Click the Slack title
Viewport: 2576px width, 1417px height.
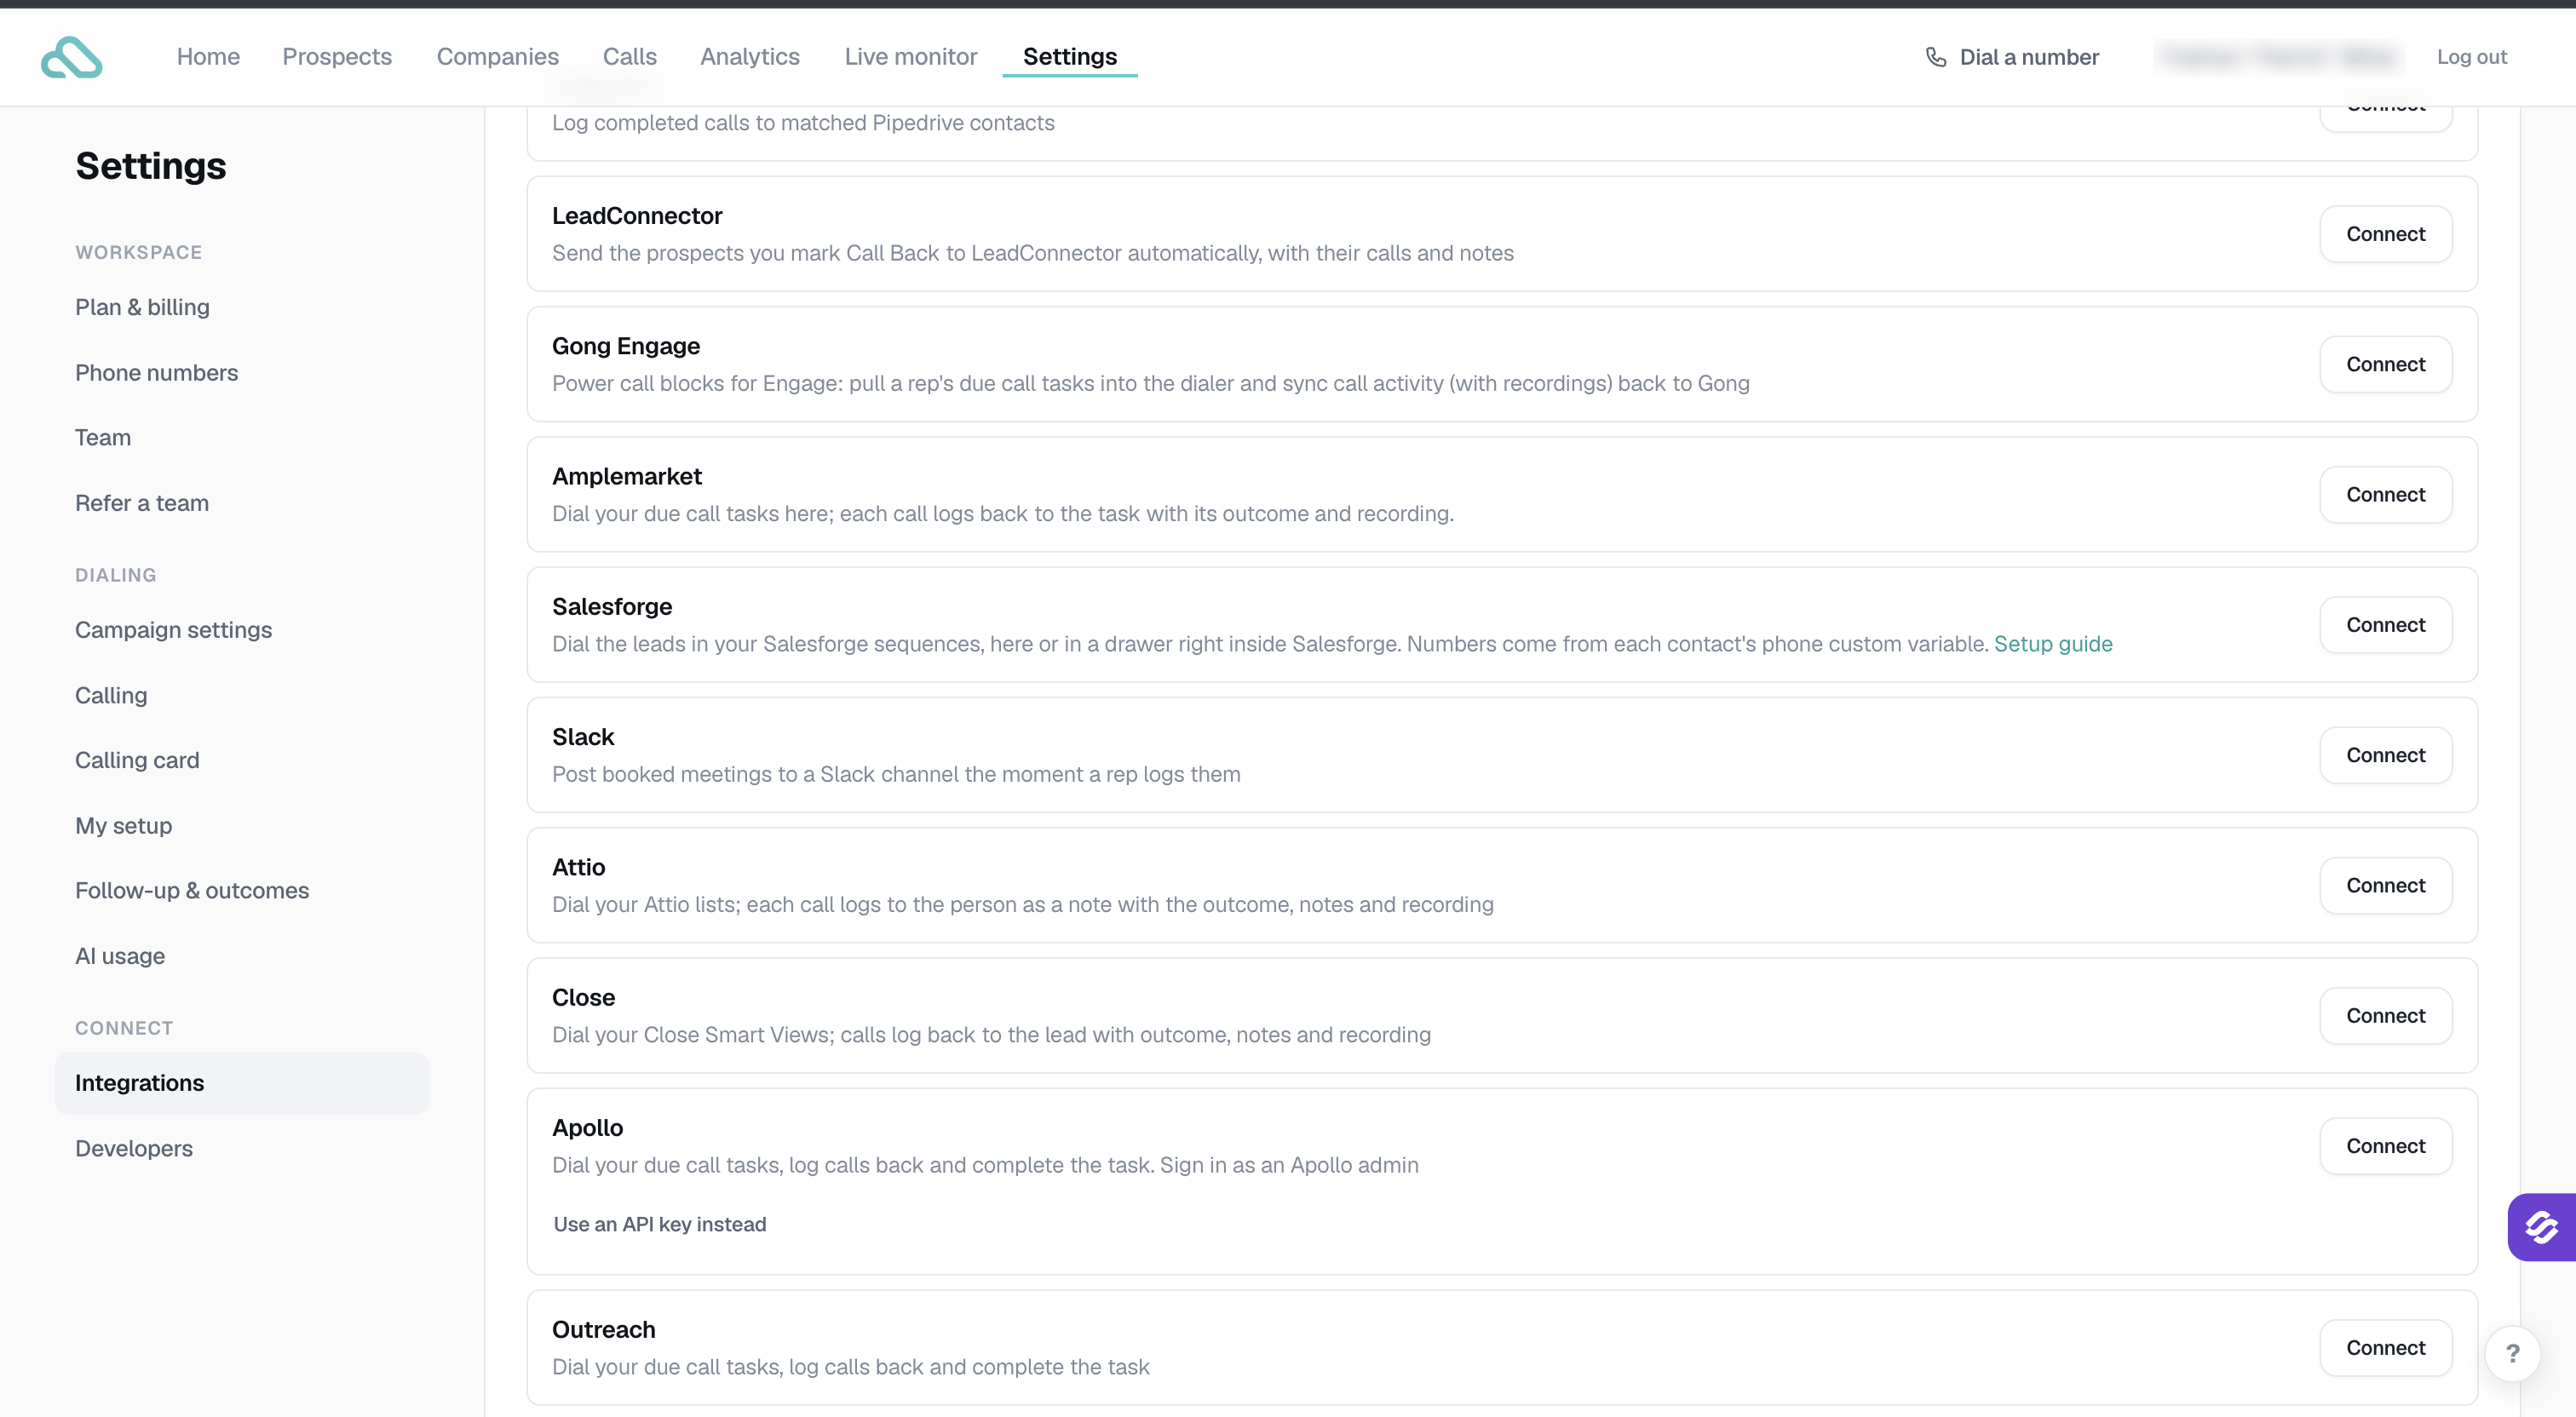583,737
